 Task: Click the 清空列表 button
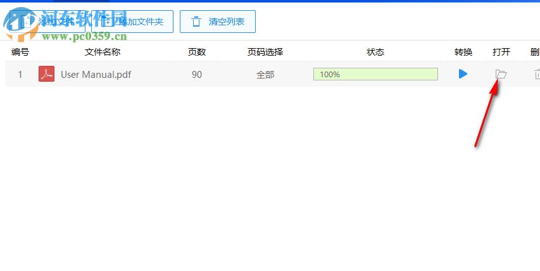pos(218,22)
